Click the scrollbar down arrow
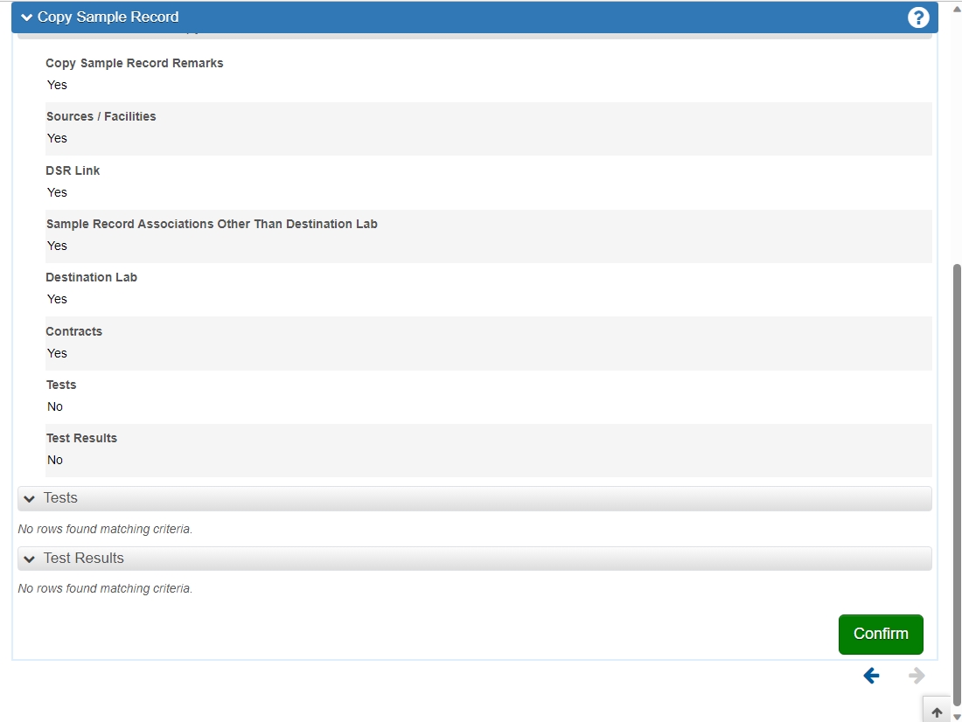Viewport: 962px width, 722px height. 957,716
